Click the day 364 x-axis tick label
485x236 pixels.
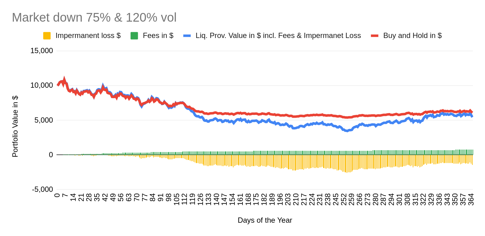[x=471, y=199]
